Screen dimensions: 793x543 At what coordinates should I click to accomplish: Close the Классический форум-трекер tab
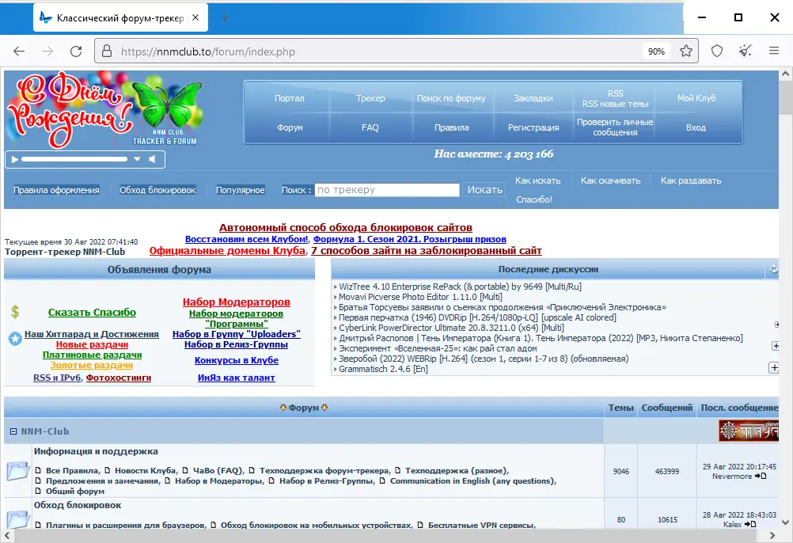(195, 17)
